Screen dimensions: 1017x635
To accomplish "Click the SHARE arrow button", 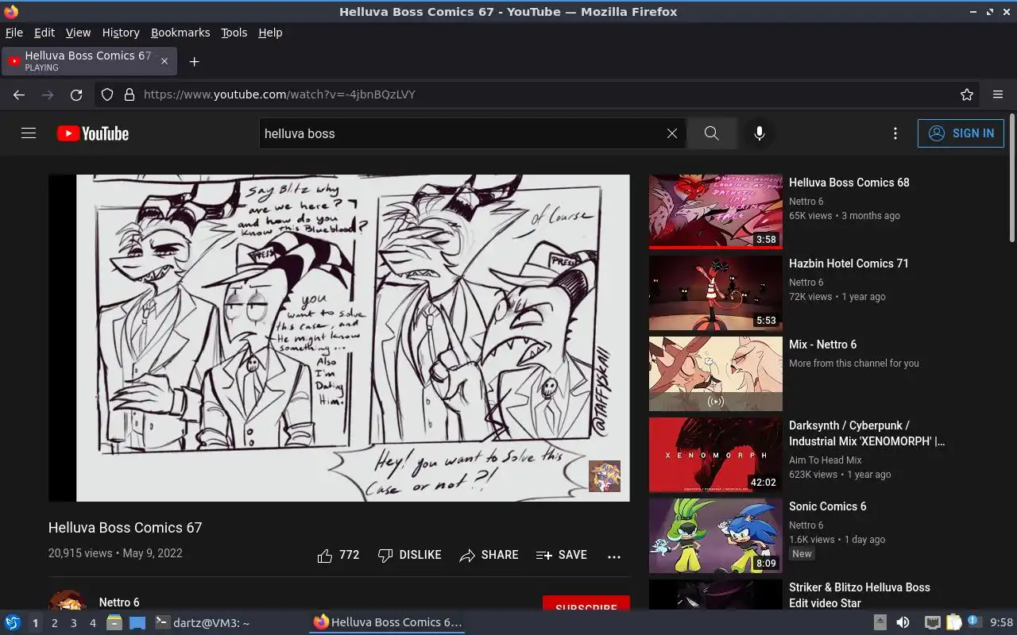I will tap(489, 556).
